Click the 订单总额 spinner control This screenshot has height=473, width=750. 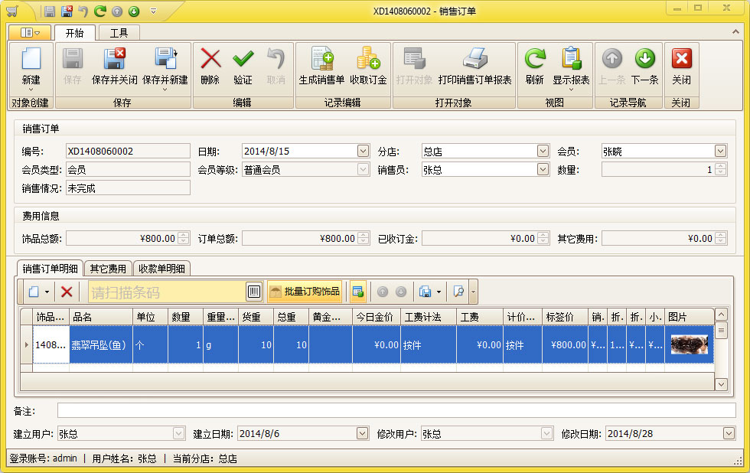pyautogui.click(x=363, y=238)
